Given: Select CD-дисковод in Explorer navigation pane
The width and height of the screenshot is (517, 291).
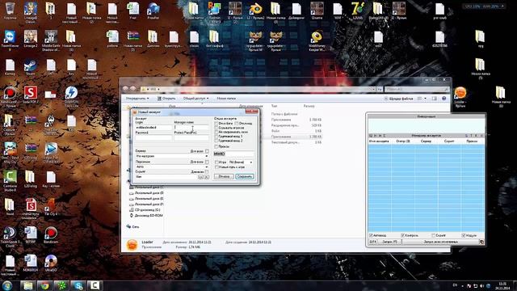Looking at the screenshot, I should [145, 210].
